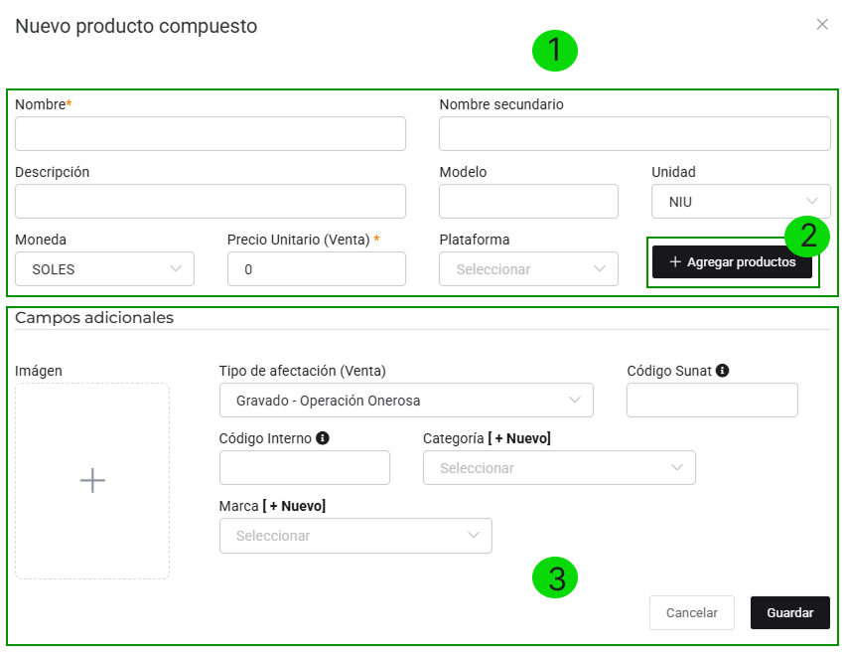
Task: Click the Código Sunat info icon
Action: [x=722, y=371]
